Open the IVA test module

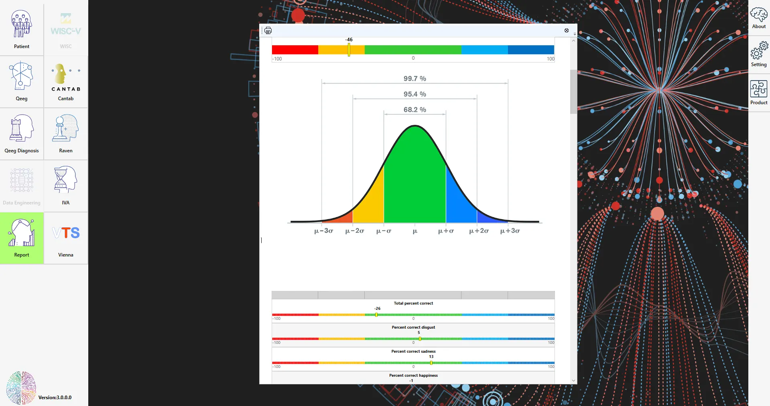tap(66, 186)
